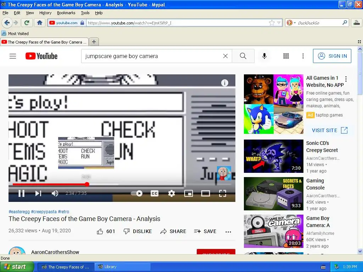Enter full screen mode
The height and width of the screenshot is (272, 363).
pyautogui.click(x=223, y=193)
